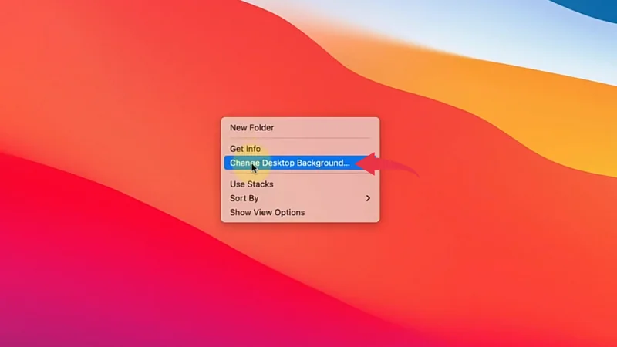Choose Change Desktop Background option
Viewport: 617px width, 347px height.
[x=289, y=163]
